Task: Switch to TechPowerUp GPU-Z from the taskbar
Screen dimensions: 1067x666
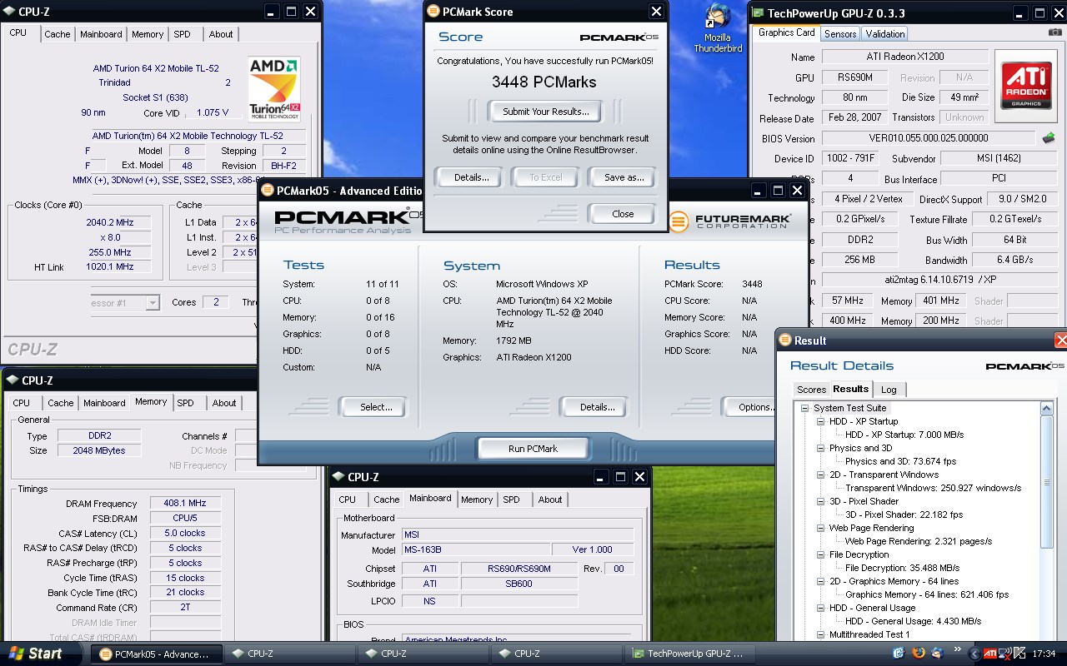Action: coord(690,654)
